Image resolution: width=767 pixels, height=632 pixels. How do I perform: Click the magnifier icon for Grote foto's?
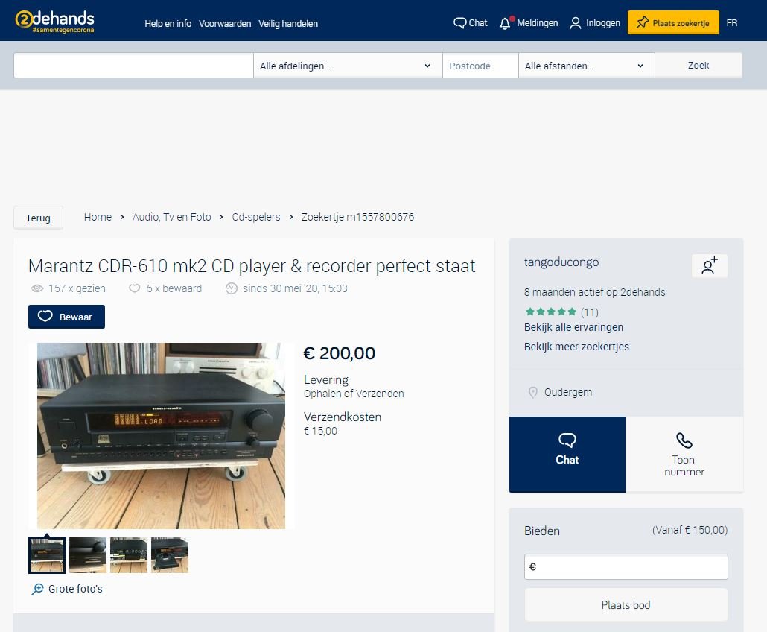pos(37,590)
